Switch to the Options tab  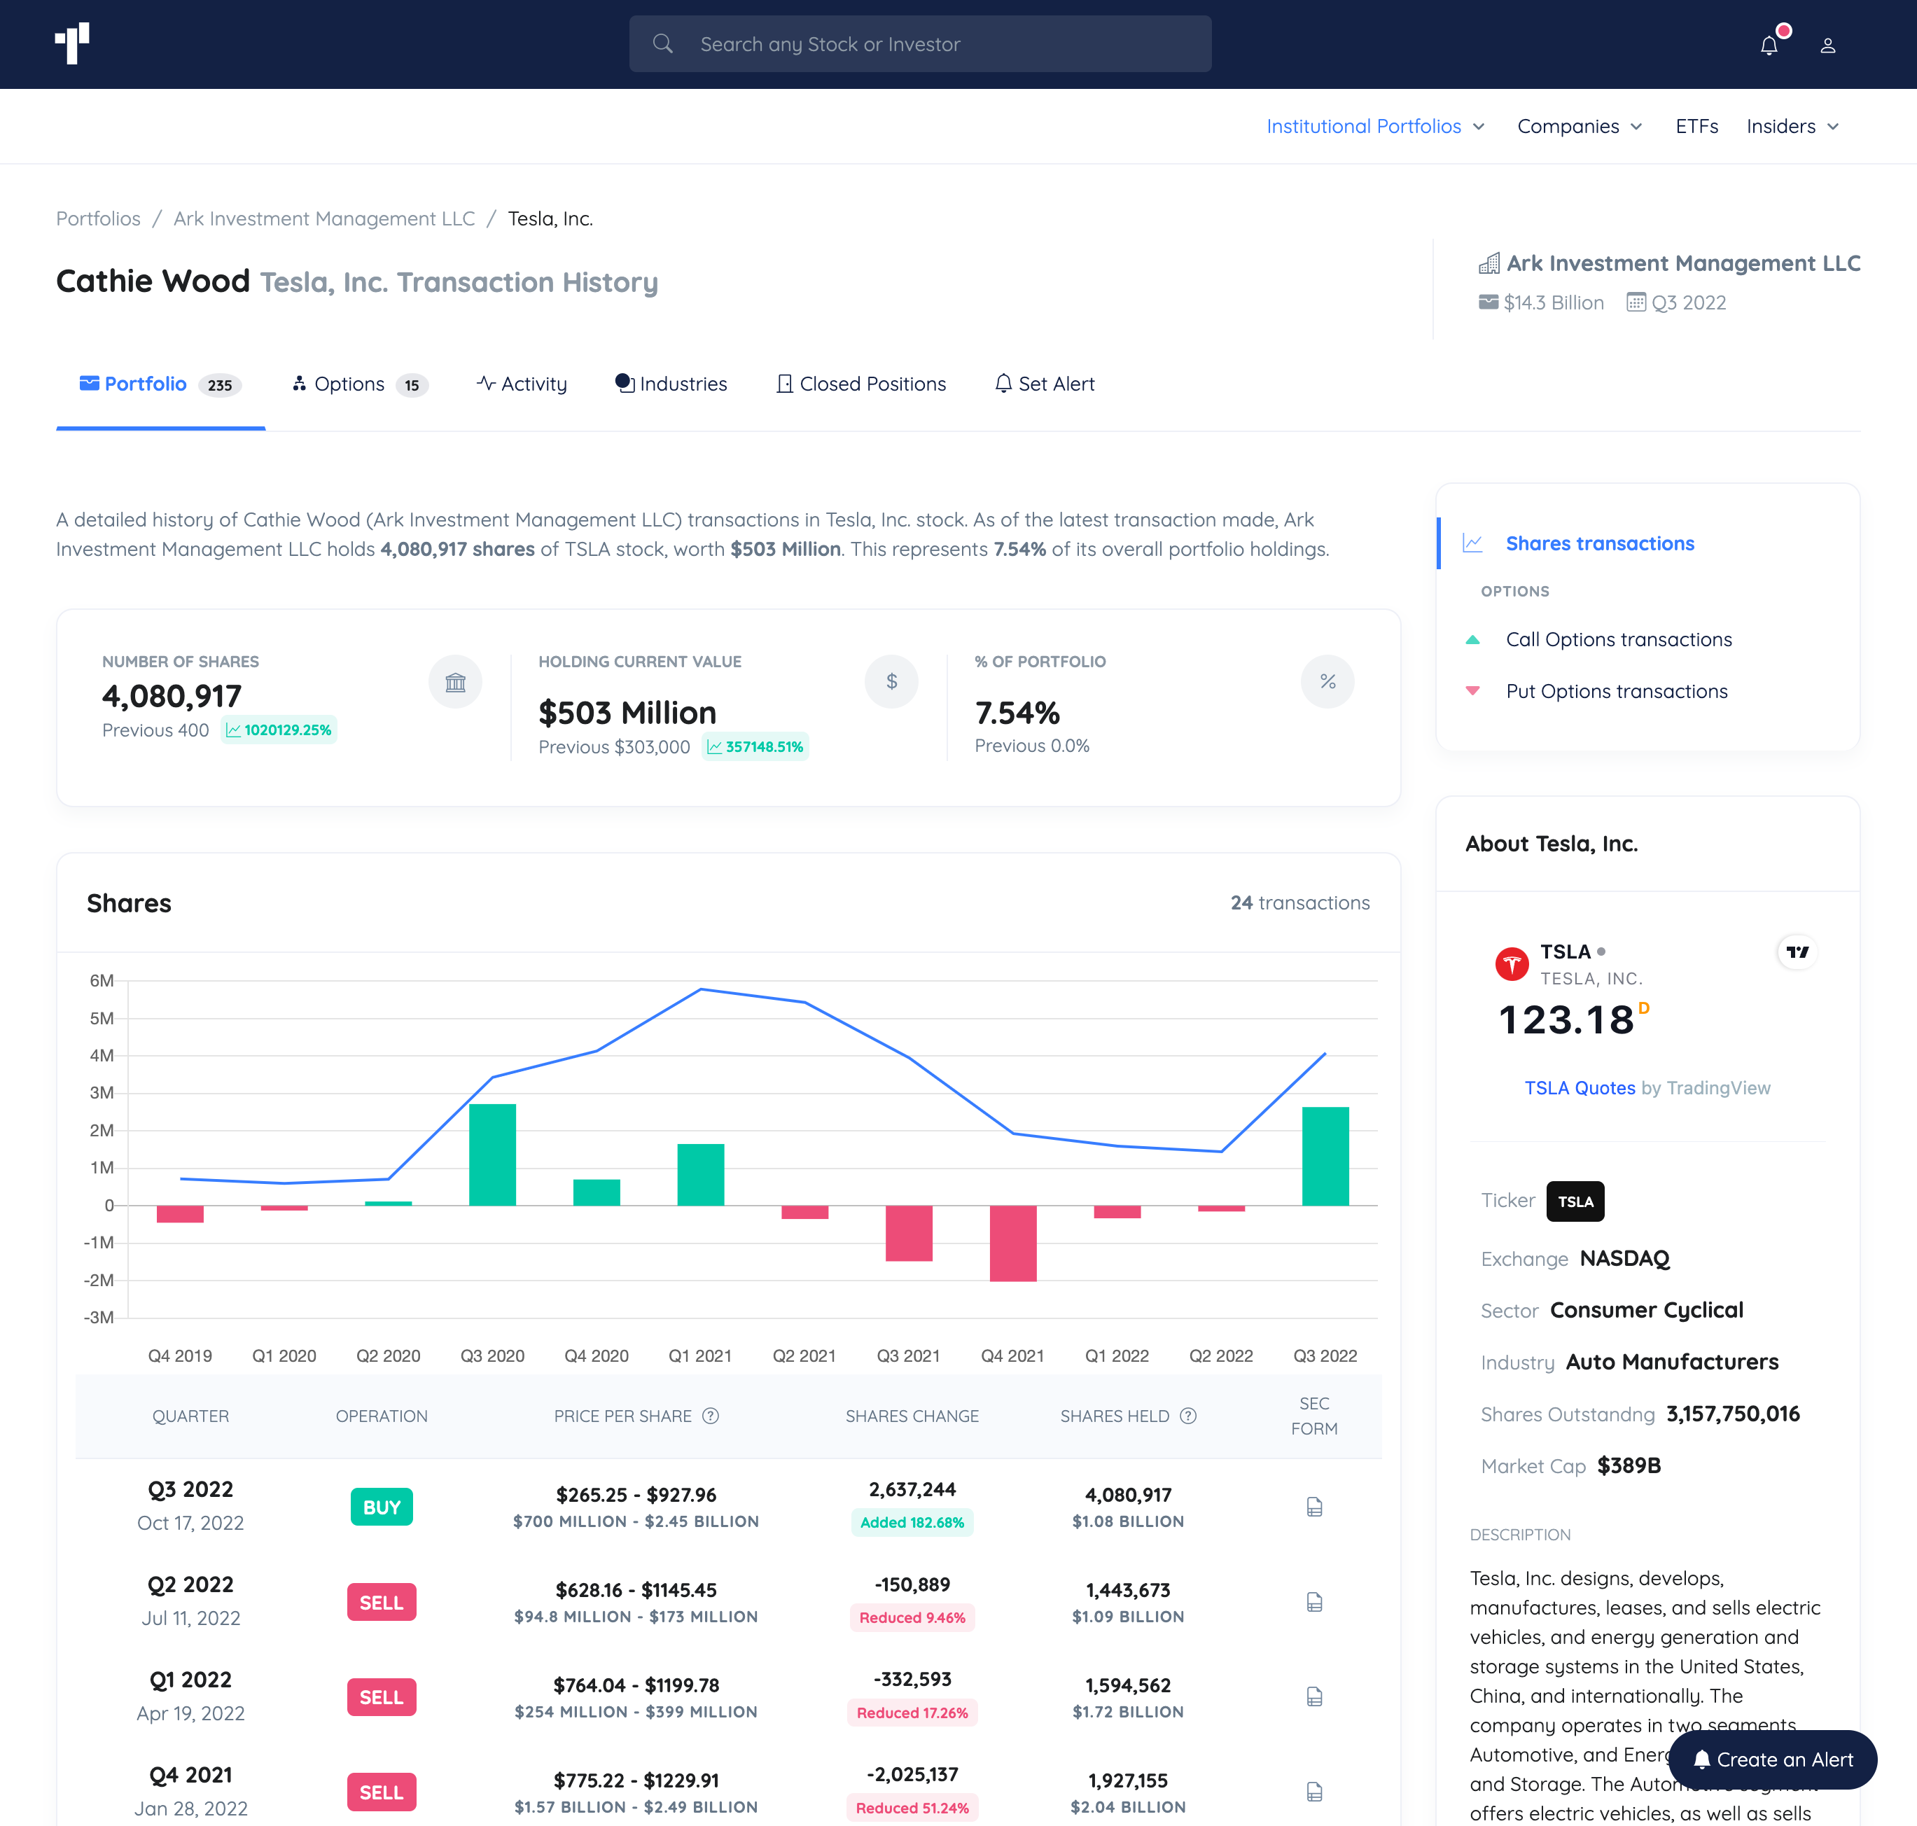coord(359,384)
